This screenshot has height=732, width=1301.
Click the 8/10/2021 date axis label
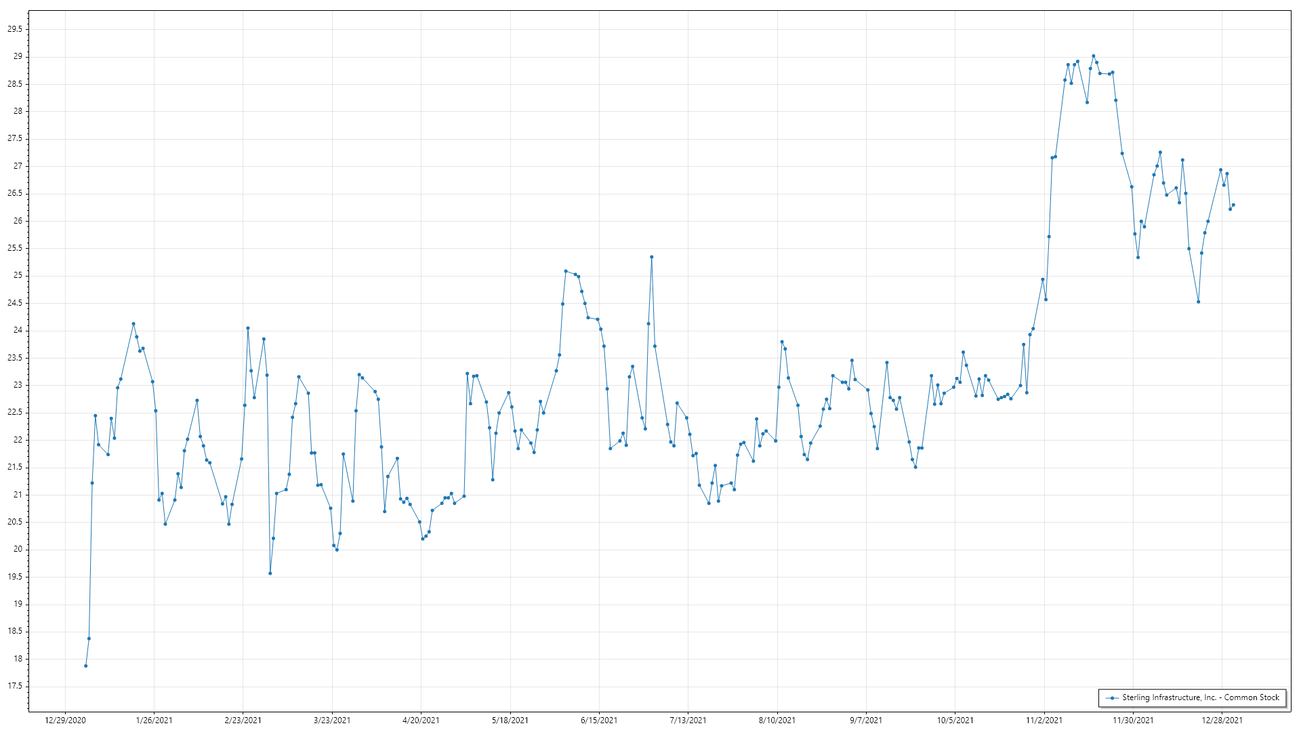coord(777,720)
